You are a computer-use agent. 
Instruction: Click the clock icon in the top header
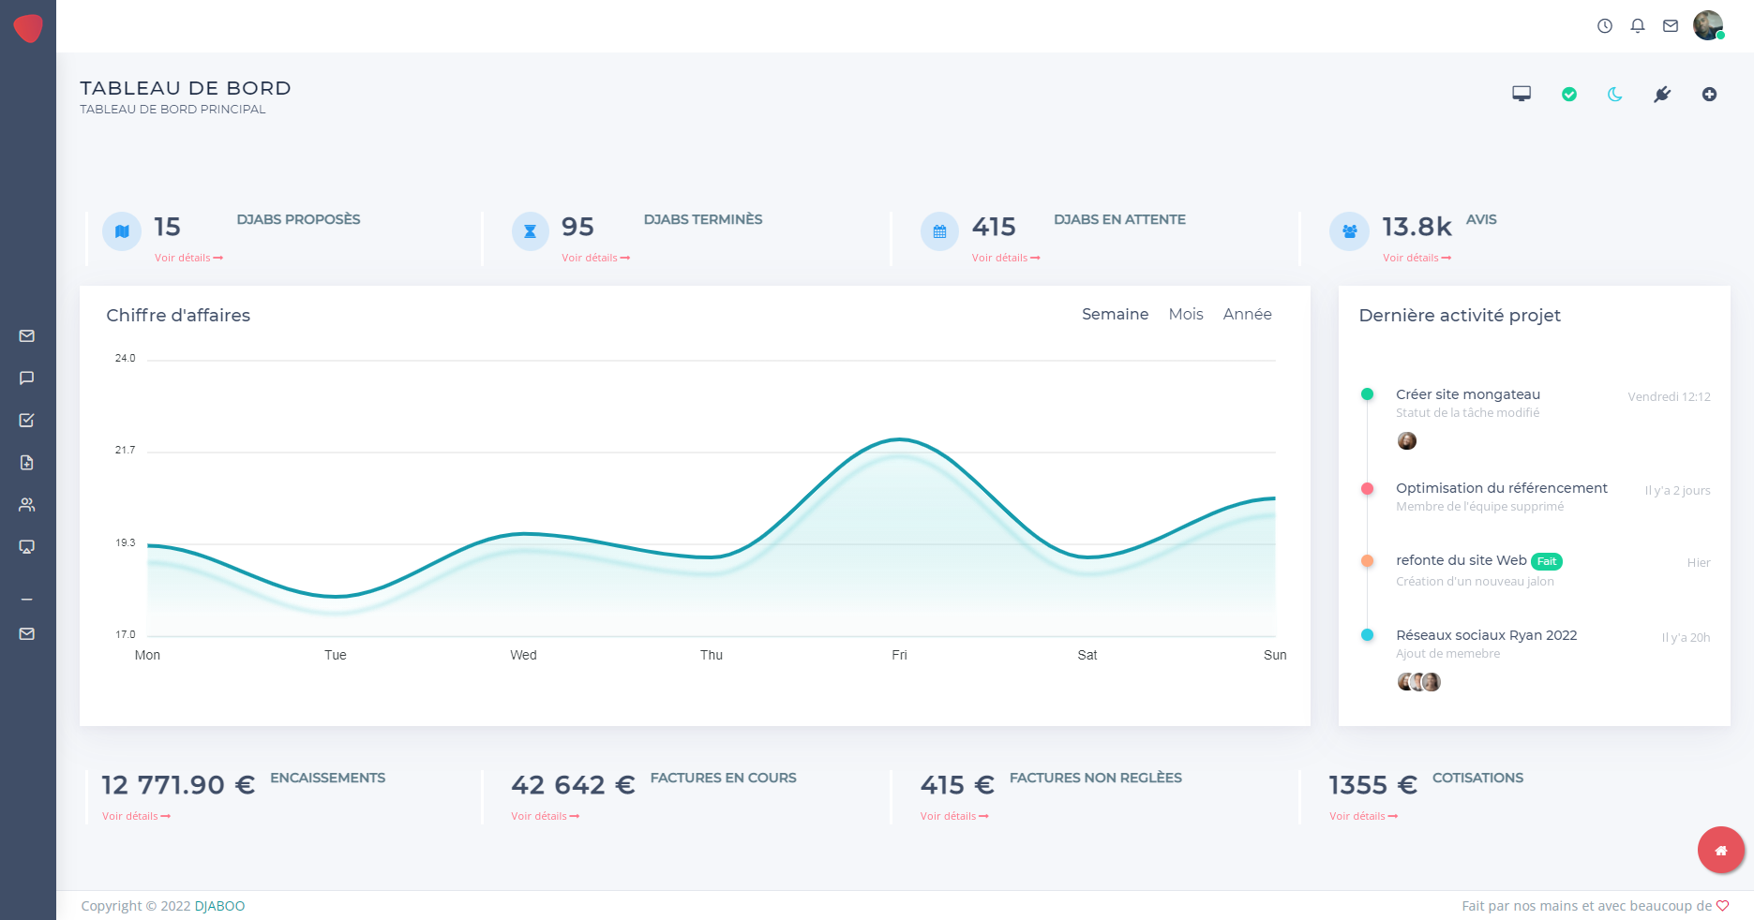tap(1605, 26)
